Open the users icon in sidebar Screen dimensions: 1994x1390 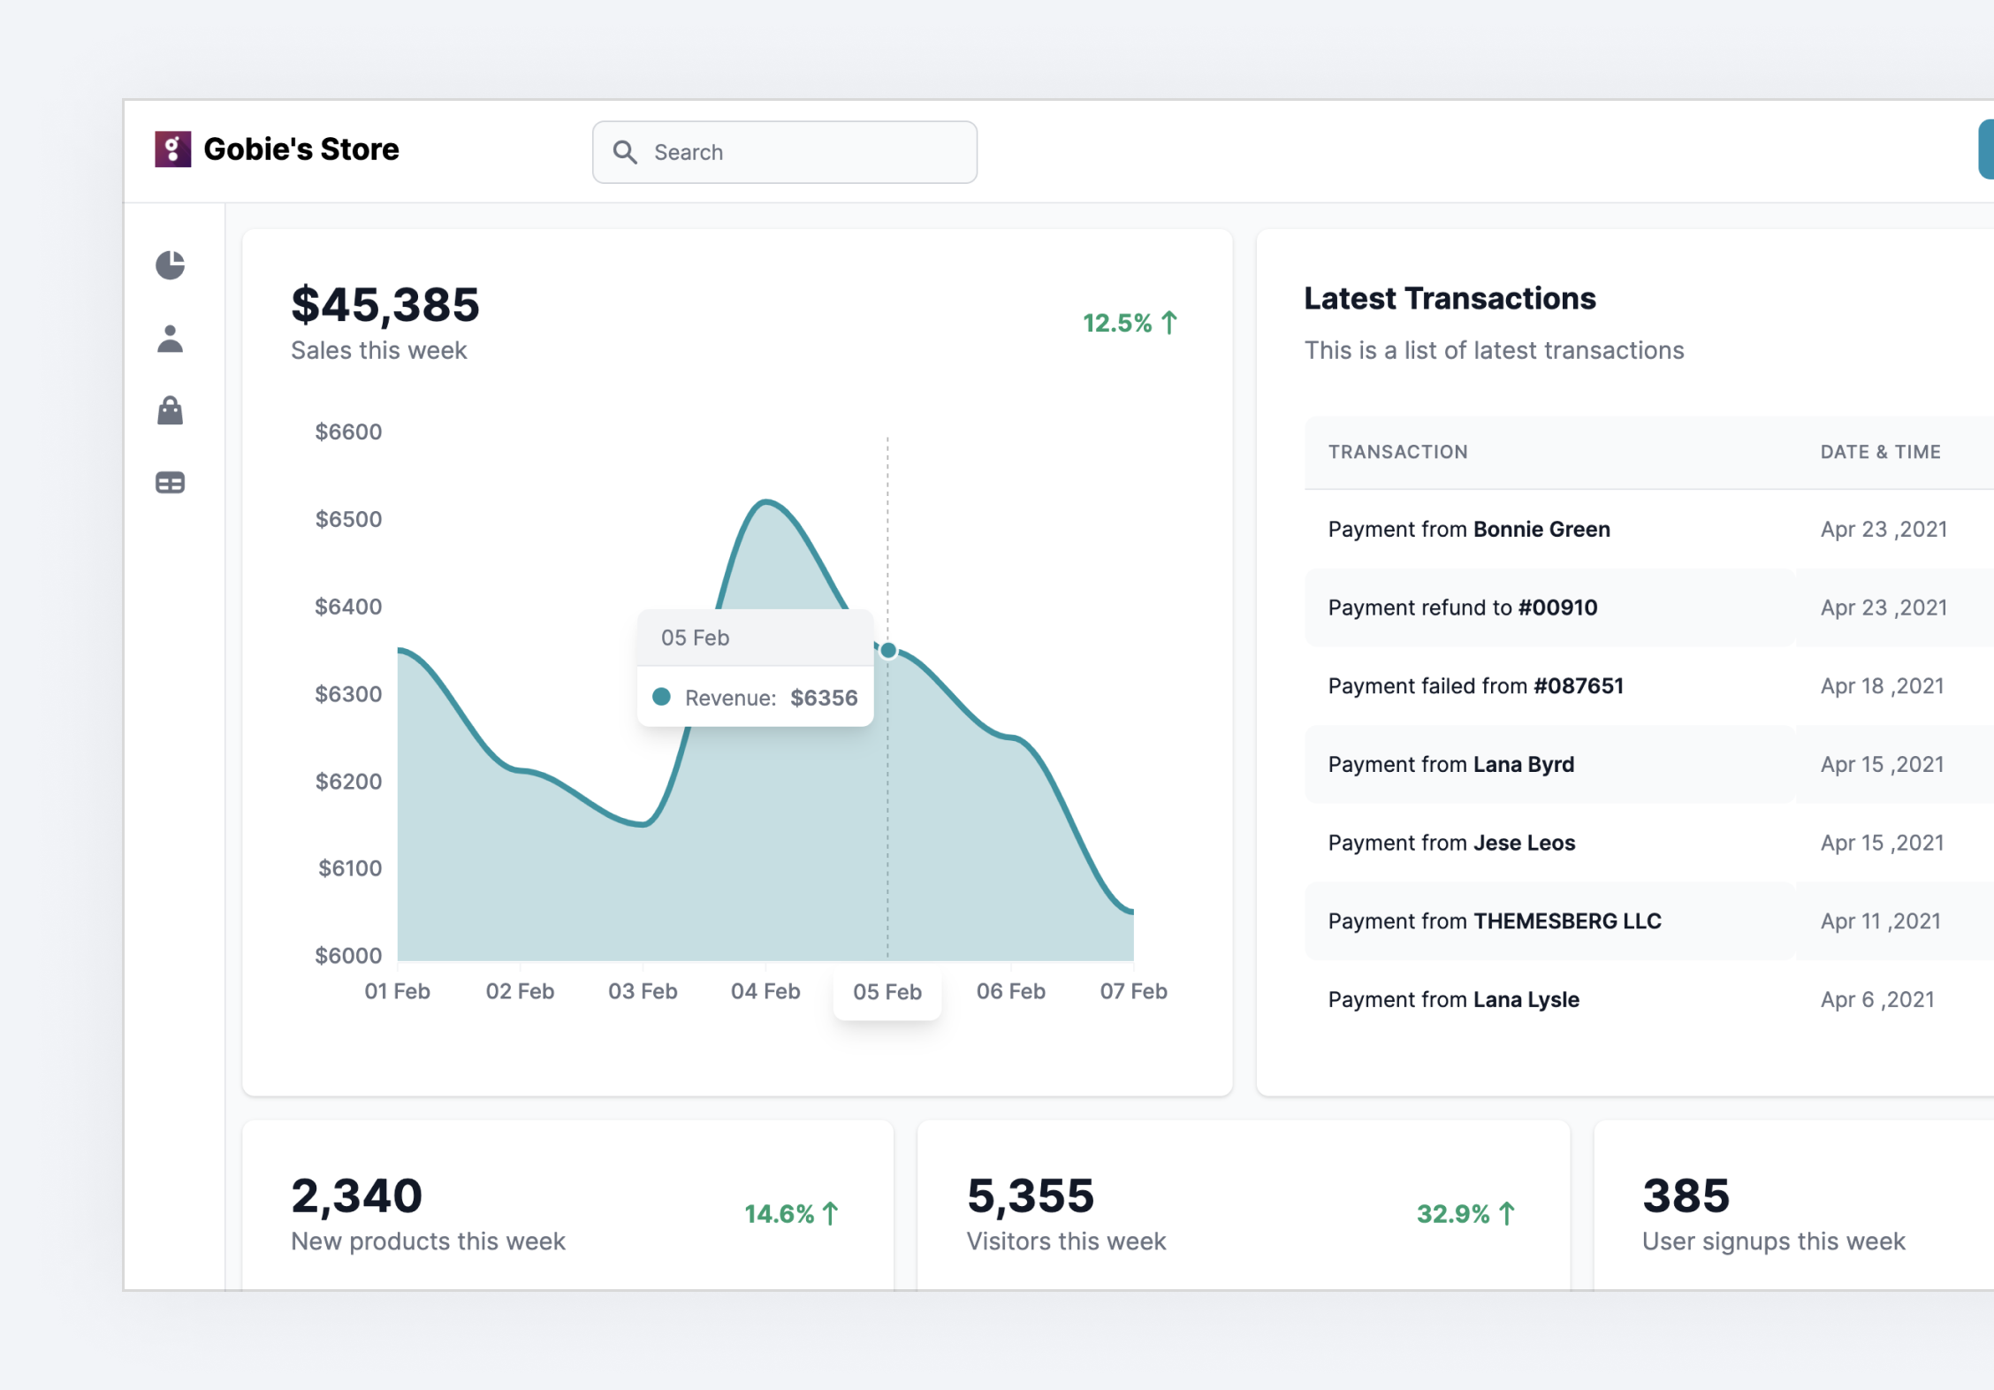pos(170,339)
